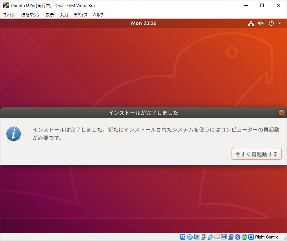Close the VirtualBox window
287x241 pixels.
coord(278,5)
